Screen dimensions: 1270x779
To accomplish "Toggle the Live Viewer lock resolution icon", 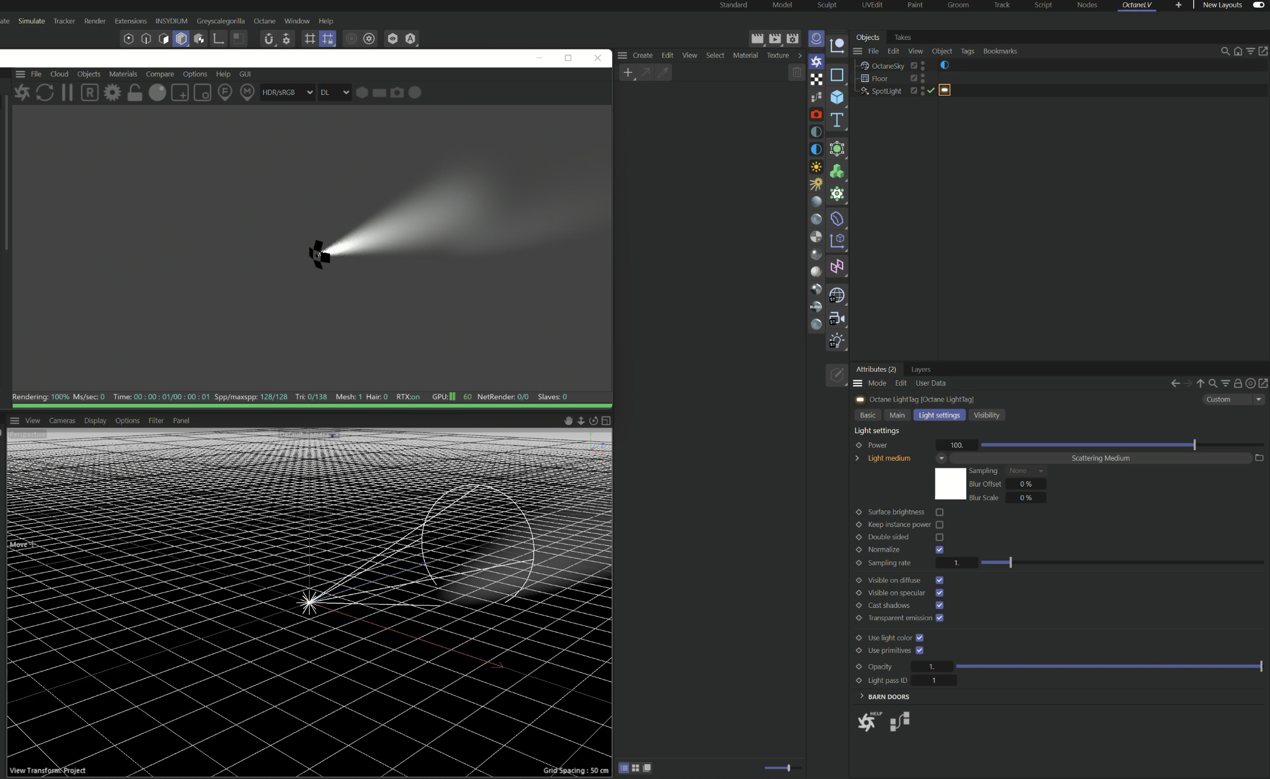I will click(x=135, y=93).
